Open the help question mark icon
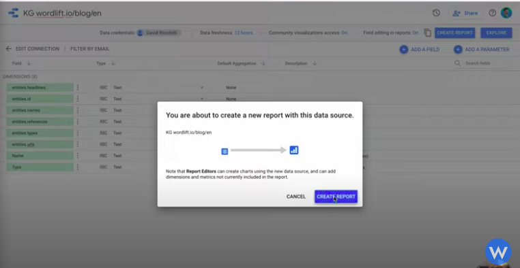 [493, 13]
